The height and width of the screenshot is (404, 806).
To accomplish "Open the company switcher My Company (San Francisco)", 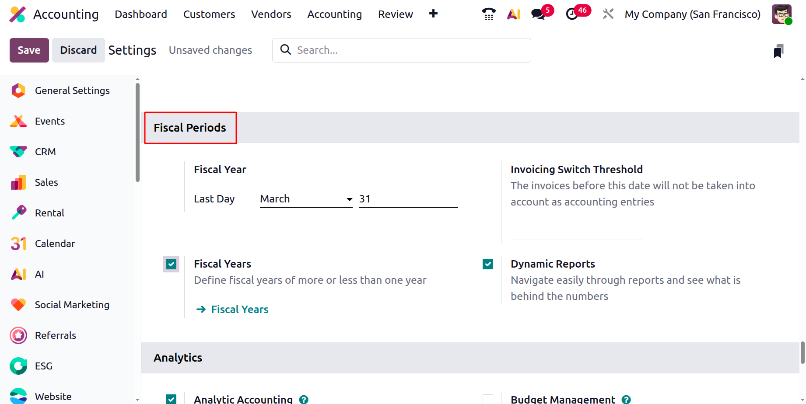I will pyautogui.click(x=692, y=14).
